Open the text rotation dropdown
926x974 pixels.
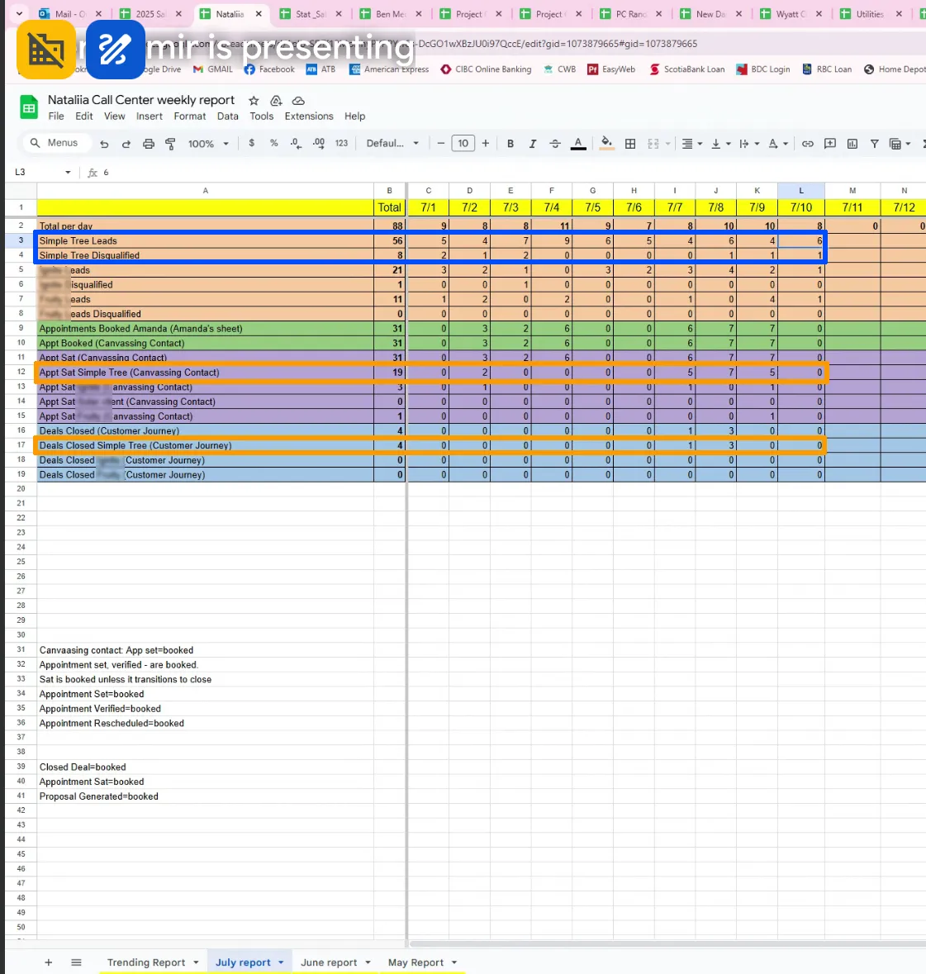(x=777, y=144)
